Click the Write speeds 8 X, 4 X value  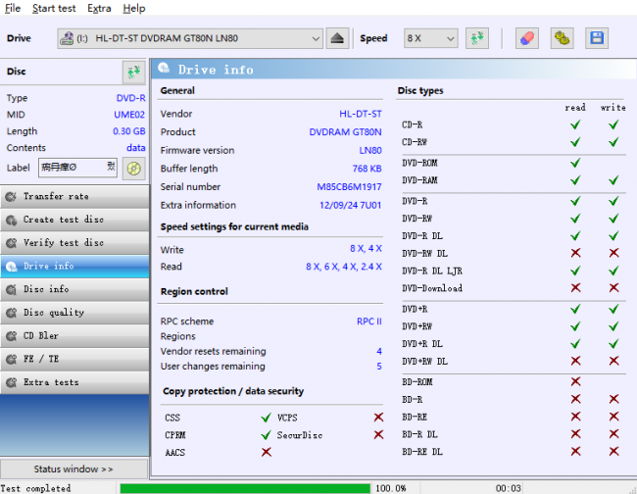[366, 249]
